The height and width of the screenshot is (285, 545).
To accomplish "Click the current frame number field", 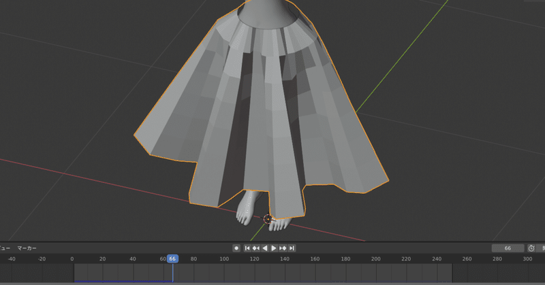I will point(508,248).
